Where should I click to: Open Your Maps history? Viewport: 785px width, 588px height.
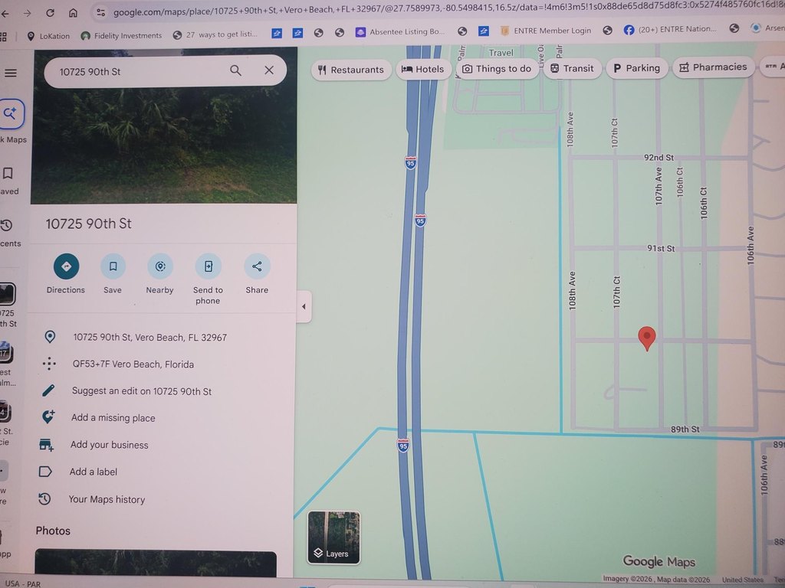107,499
